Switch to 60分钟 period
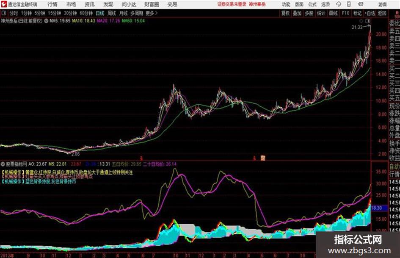This screenshot has height=258, width=400. point(86,13)
